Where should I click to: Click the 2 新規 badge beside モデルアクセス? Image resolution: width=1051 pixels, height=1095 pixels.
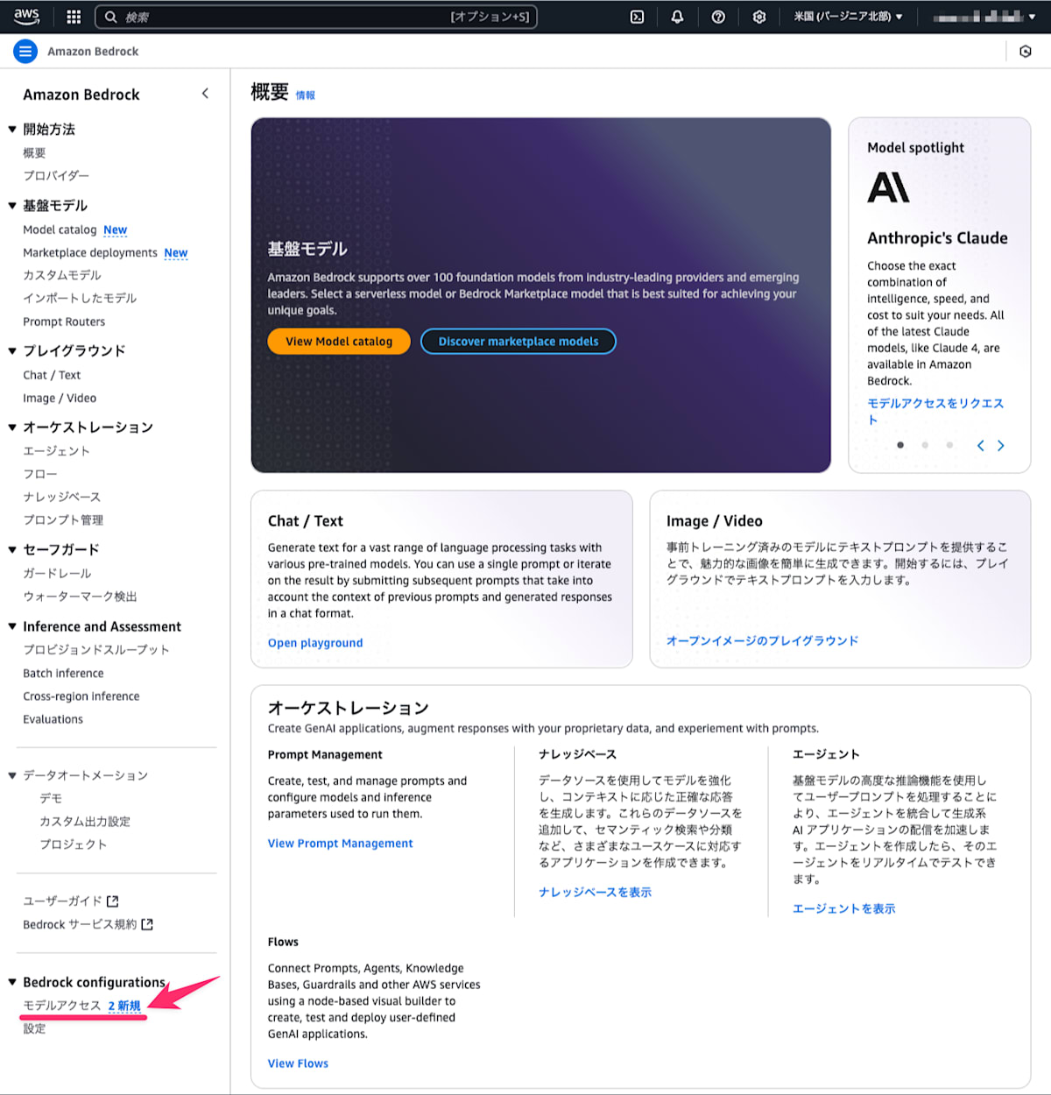click(124, 1006)
